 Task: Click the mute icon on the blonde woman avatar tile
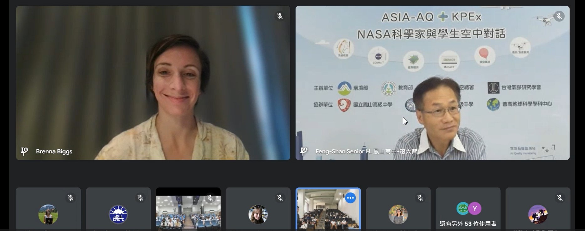coord(280,198)
